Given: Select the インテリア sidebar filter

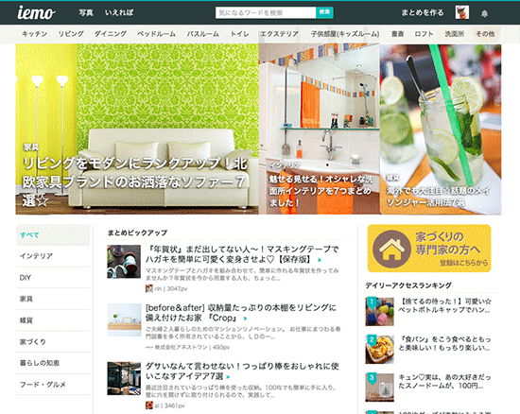Looking at the screenshot, I should 53,256.
